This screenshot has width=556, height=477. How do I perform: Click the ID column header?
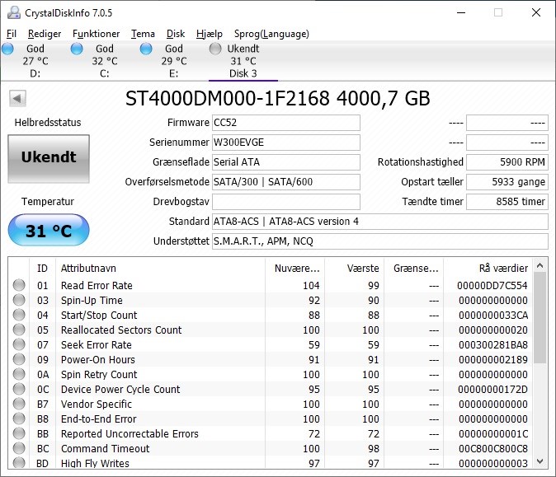coord(42,268)
